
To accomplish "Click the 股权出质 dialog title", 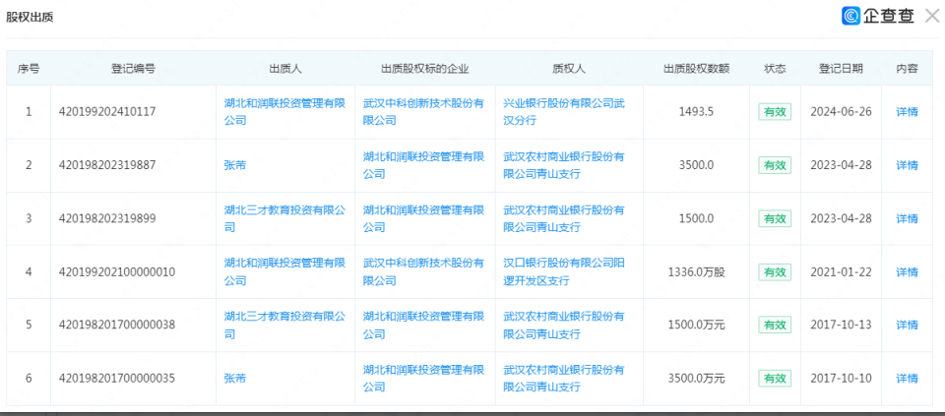I will pyautogui.click(x=30, y=17).
